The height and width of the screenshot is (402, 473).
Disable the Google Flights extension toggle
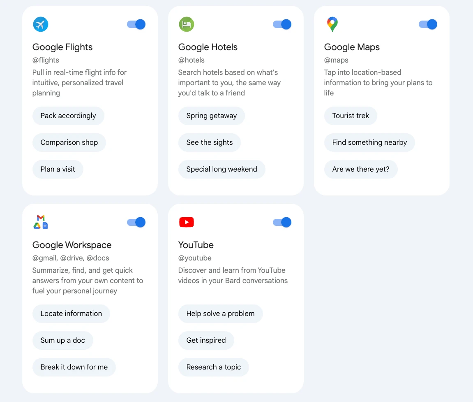click(x=136, y=24)
